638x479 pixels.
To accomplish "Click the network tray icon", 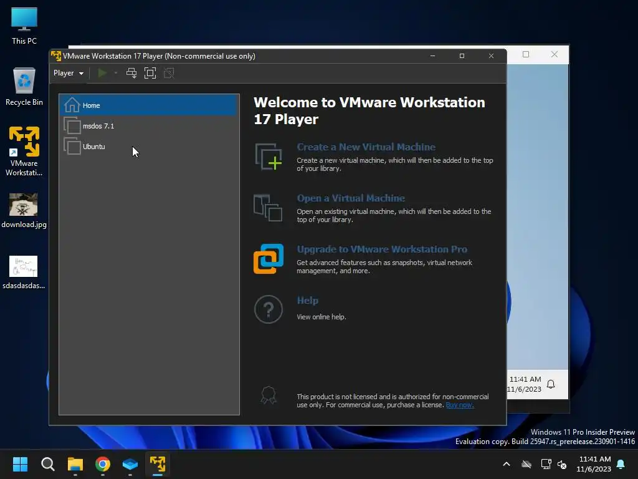I will pyautogui.click(x=546, y=464).
